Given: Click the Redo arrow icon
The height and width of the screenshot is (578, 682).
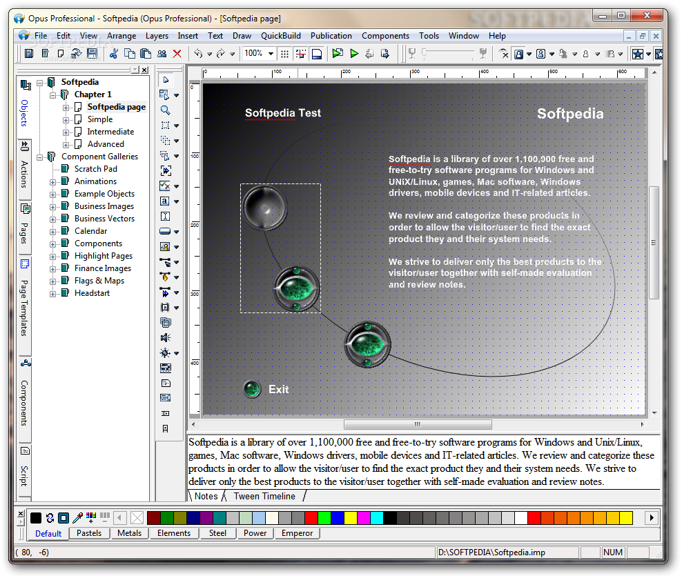Looking at the screenshot, I should [221, 53].
